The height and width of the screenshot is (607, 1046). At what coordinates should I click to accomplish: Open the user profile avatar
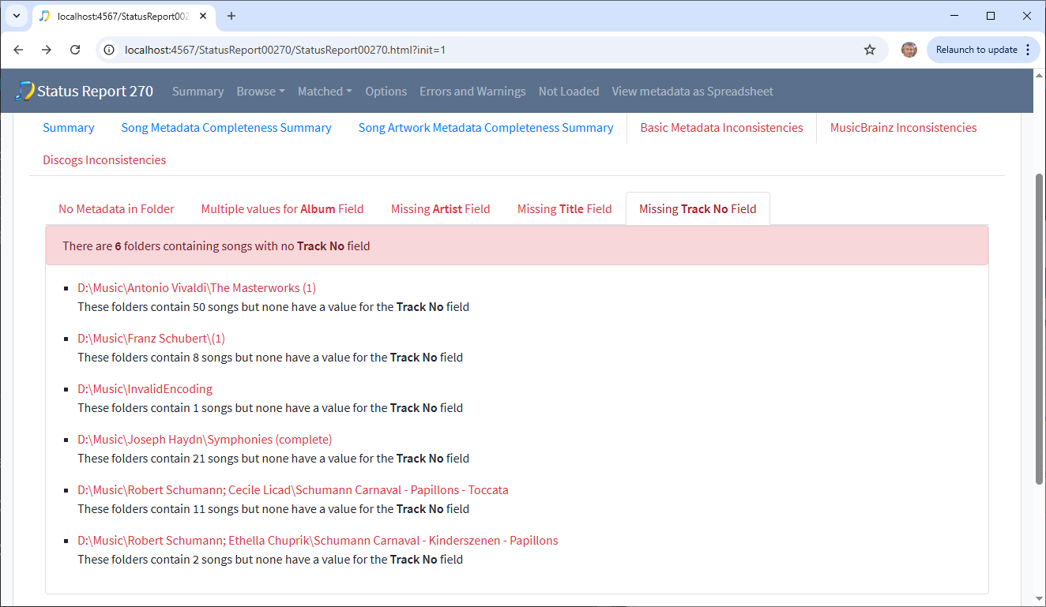point(909,50)
